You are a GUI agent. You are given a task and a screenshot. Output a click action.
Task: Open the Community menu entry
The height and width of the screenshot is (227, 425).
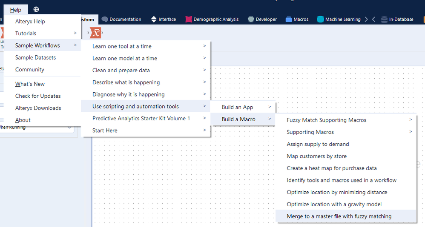click(x=43, y=69)
